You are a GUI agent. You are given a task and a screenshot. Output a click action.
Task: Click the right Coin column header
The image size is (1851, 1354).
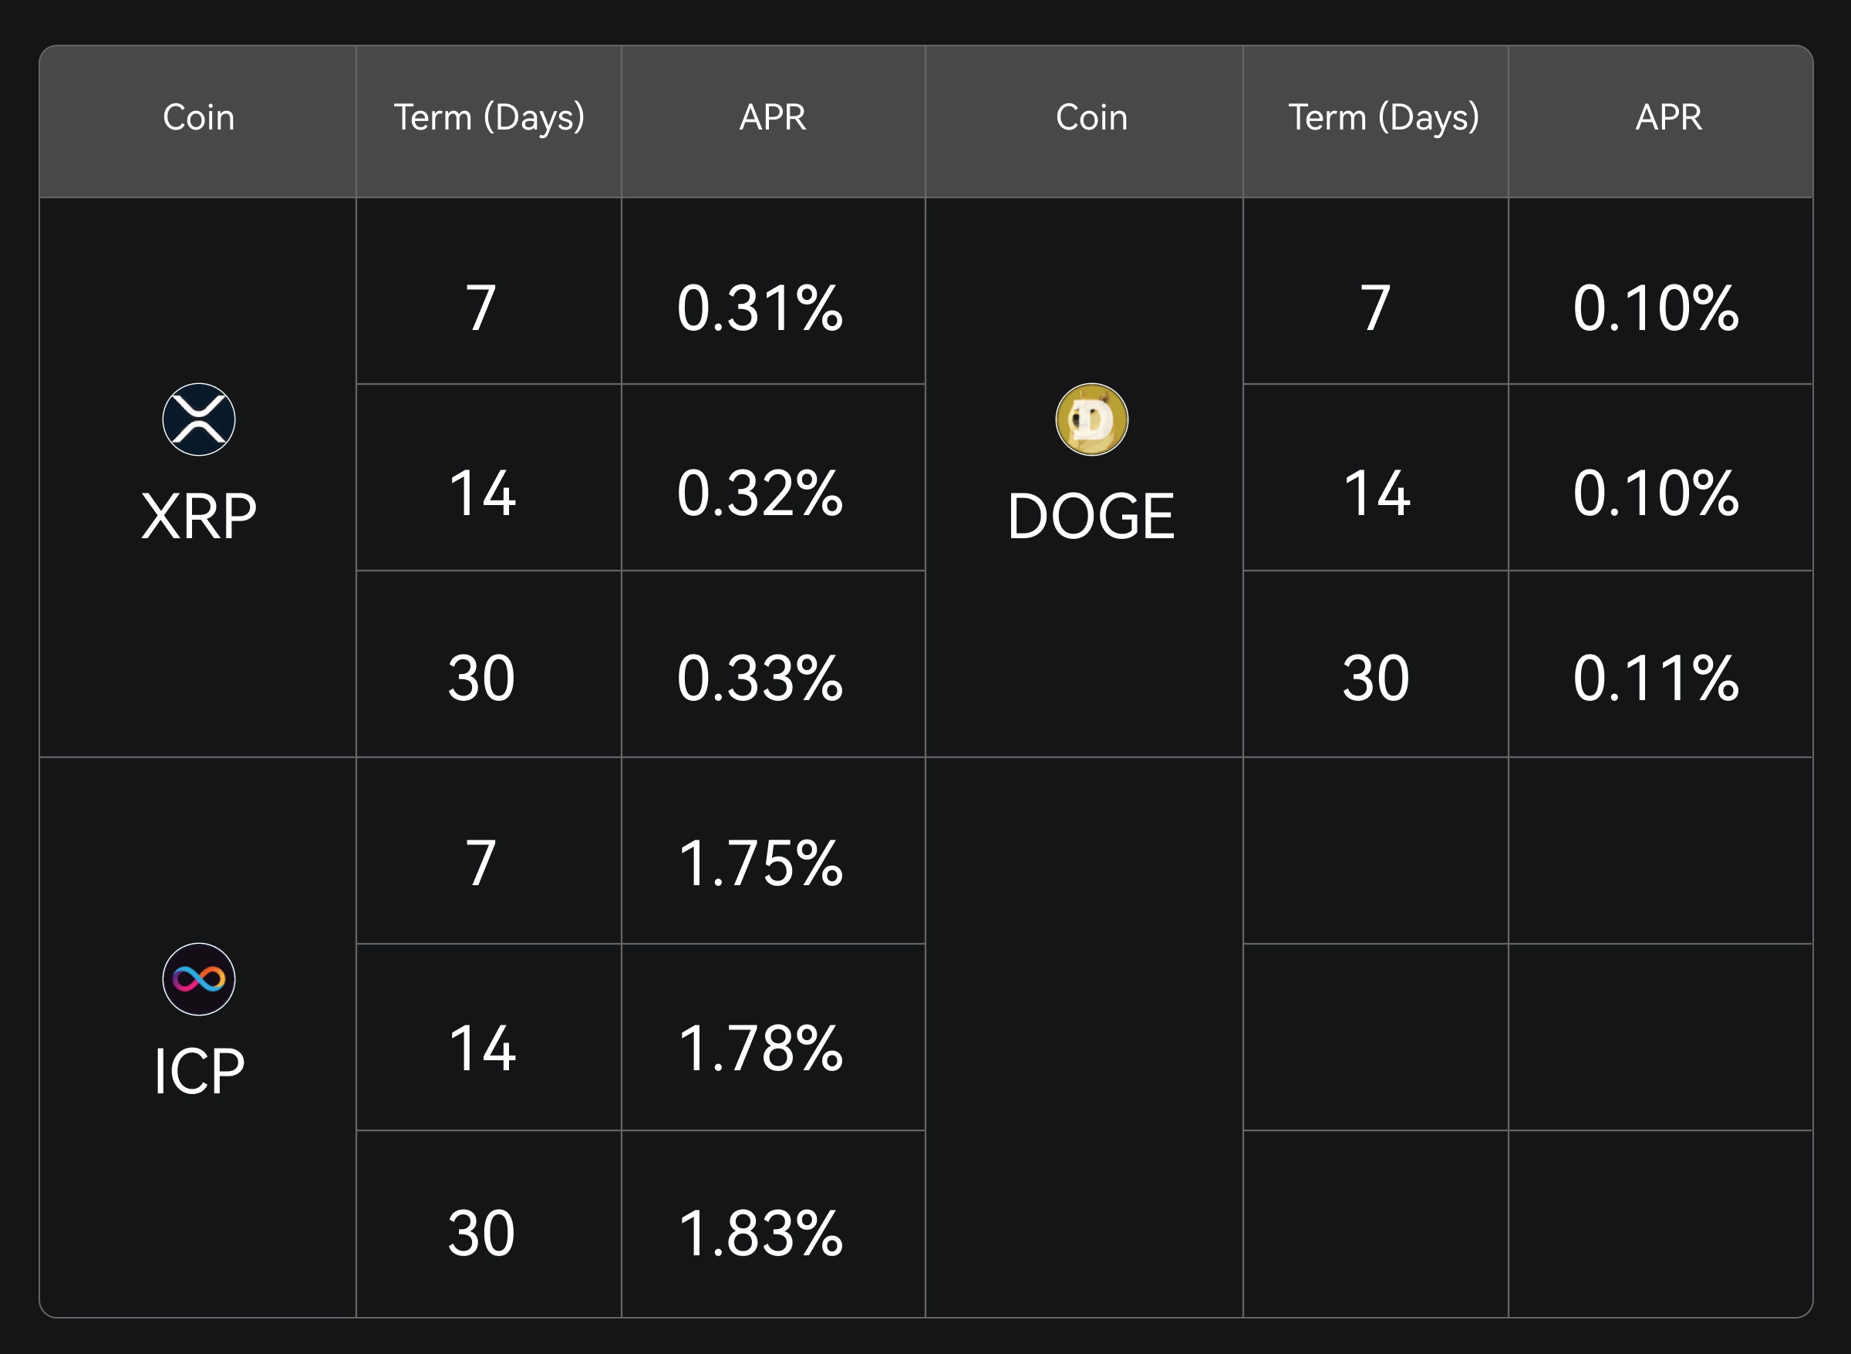[x=1091, y=117]
